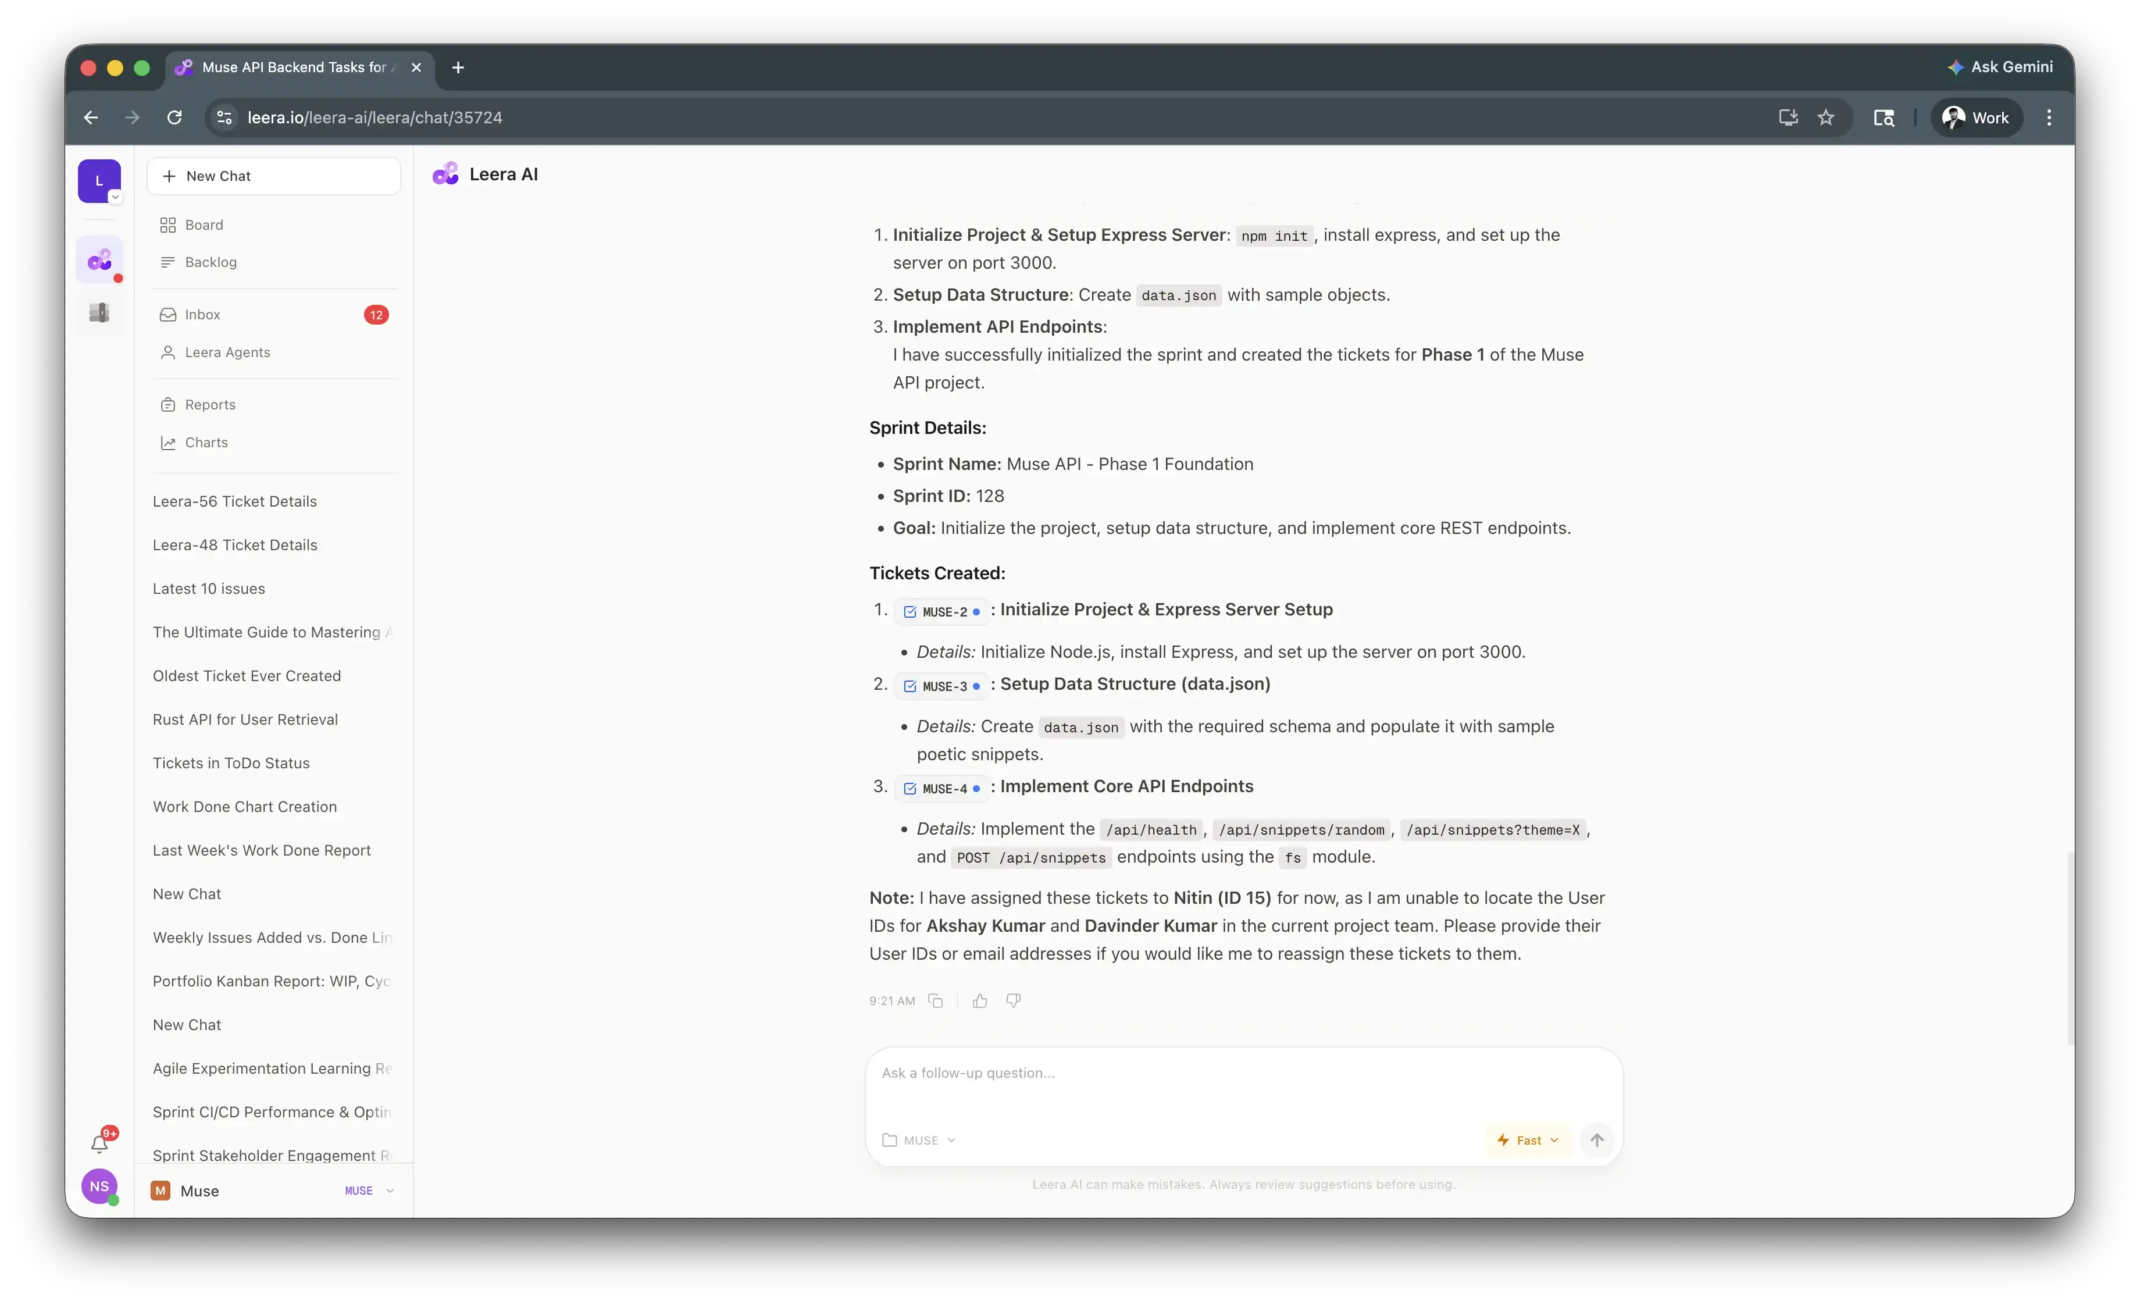The height and width of the screenshot is (1304, 2140).
Task: Open the Work profile button
Action: pyautogui.click(x=1976, y=117)
